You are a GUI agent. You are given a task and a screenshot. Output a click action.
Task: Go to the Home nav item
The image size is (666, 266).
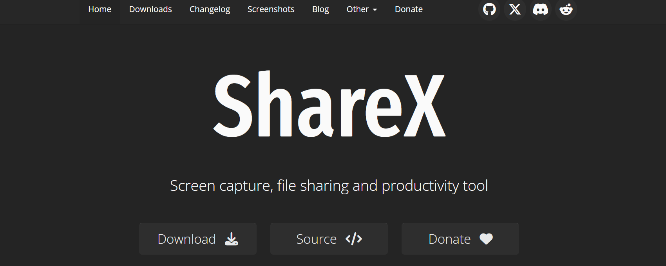pos(100,9)
